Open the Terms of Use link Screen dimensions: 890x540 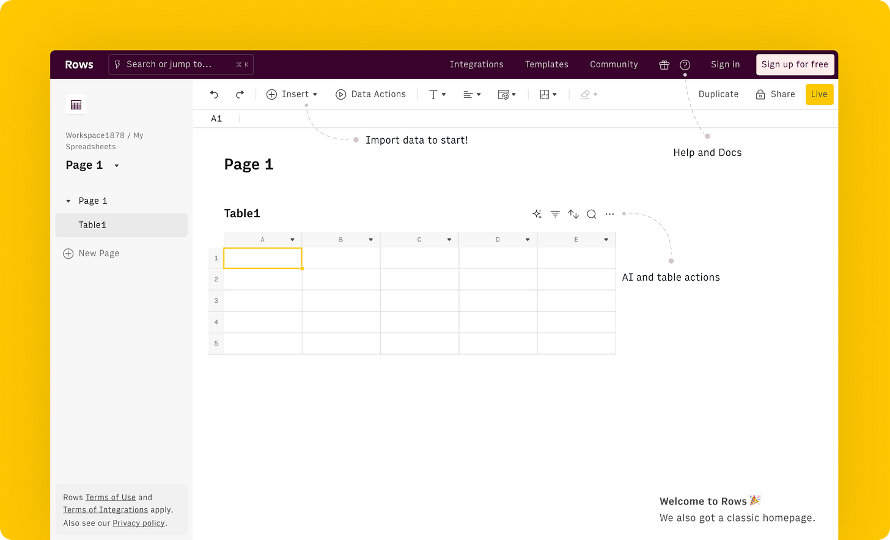point(111,497)
